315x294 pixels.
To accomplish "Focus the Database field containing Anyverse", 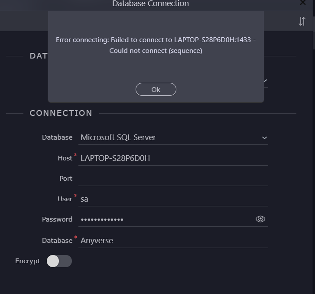I will pos(173,240).
